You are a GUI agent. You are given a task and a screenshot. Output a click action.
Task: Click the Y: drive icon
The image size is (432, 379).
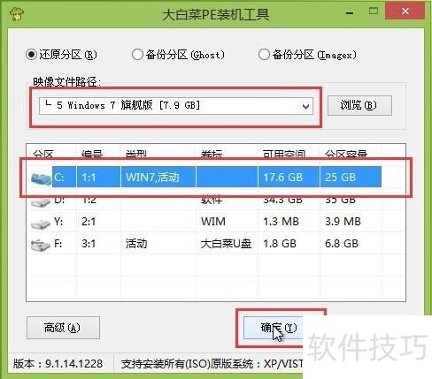[x=41, y=224]
